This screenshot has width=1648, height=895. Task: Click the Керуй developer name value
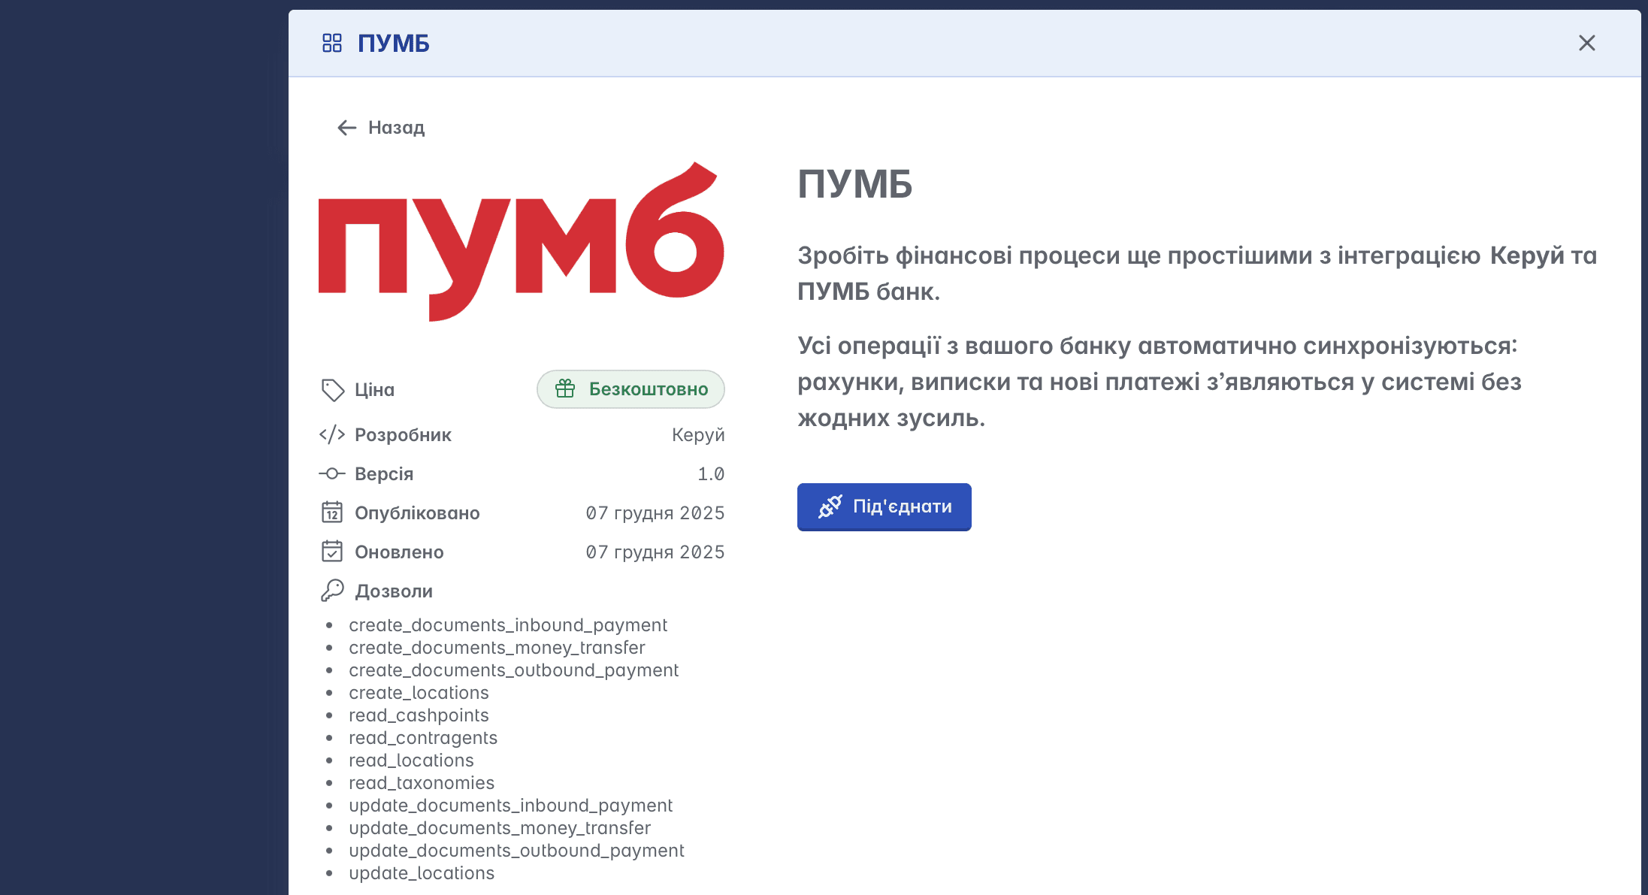click(697, 435)
